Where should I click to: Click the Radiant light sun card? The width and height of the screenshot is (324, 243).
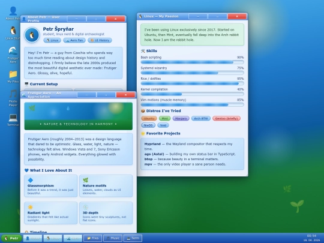(x=50, y=213)
